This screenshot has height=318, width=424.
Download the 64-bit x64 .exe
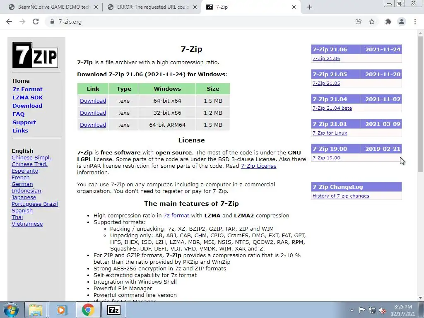[x=93, y=101]
